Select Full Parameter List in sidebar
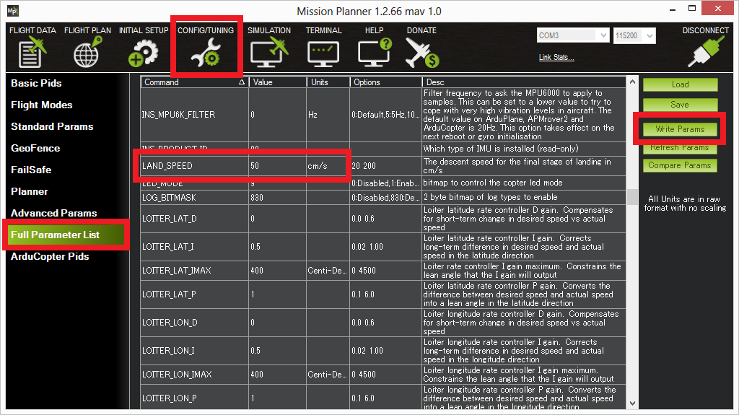739x415 pixels. coord(56,235)
